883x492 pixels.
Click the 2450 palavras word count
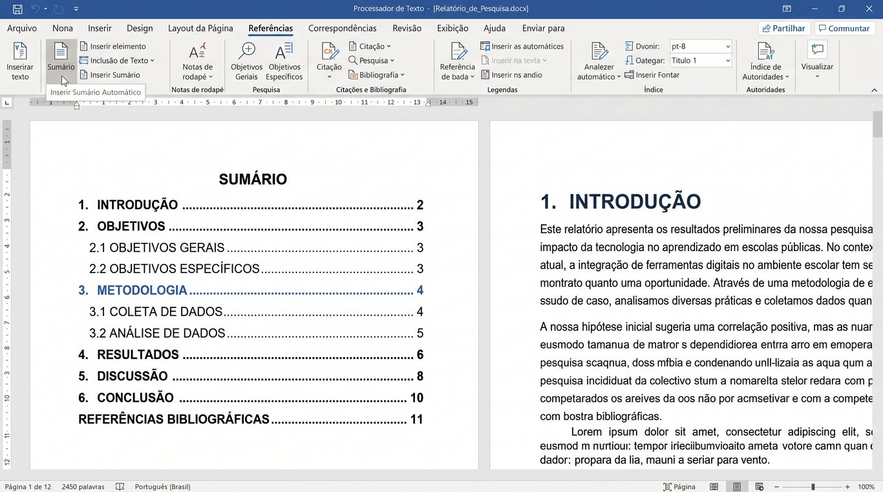pos(83,487)
